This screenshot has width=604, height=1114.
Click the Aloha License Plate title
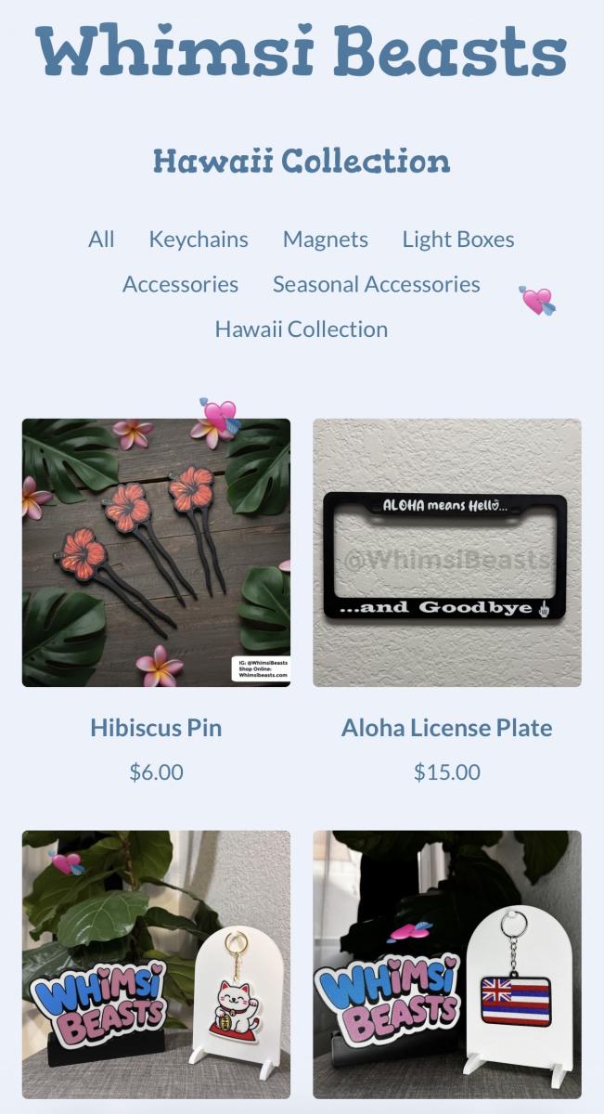point(447,728)
